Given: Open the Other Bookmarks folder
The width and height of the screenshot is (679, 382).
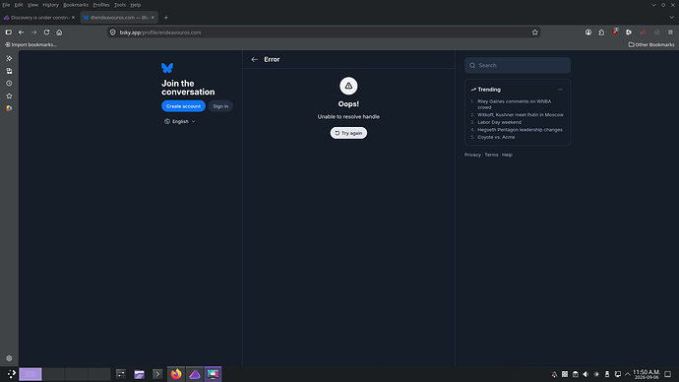Looking at the screenshot, I should [651, 44].
